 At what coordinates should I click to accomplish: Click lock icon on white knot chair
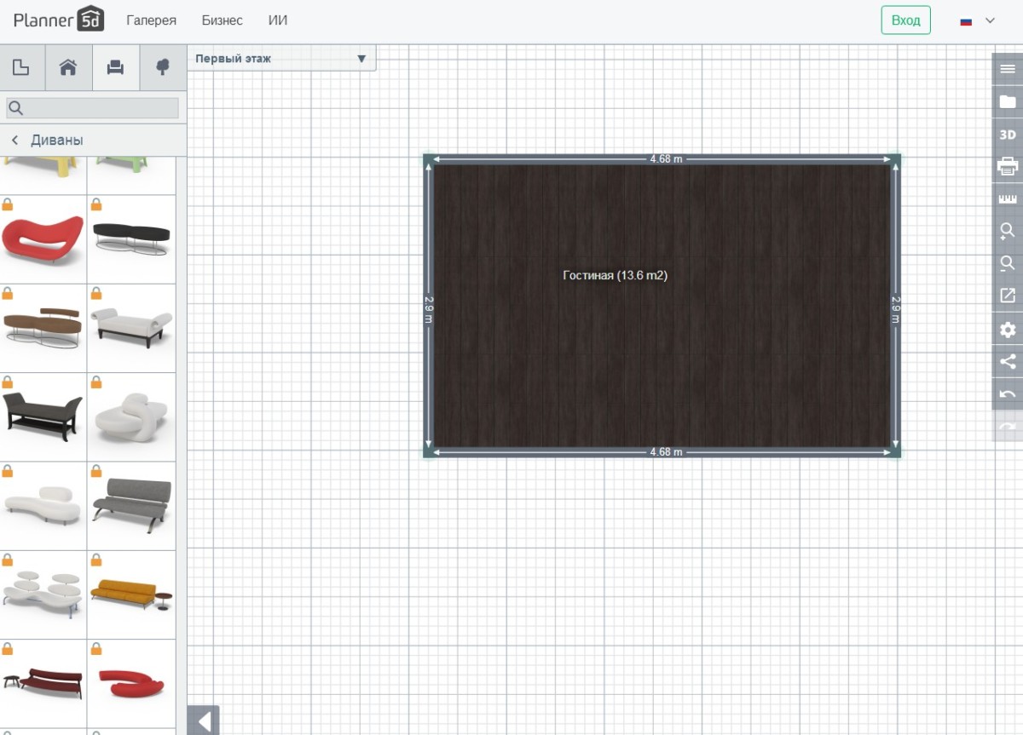96,382
